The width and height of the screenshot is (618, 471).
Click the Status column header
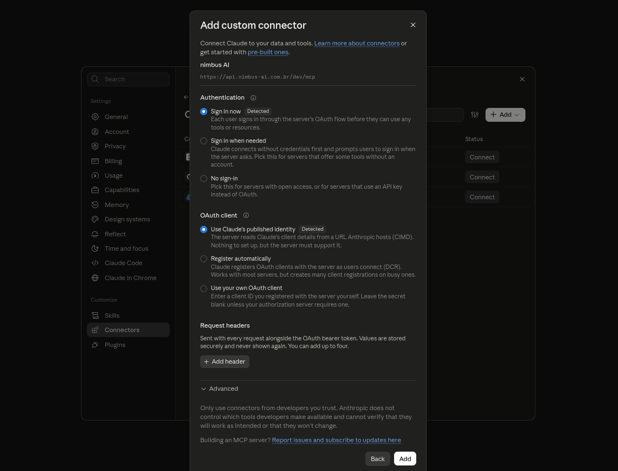(x=474, y=139)
